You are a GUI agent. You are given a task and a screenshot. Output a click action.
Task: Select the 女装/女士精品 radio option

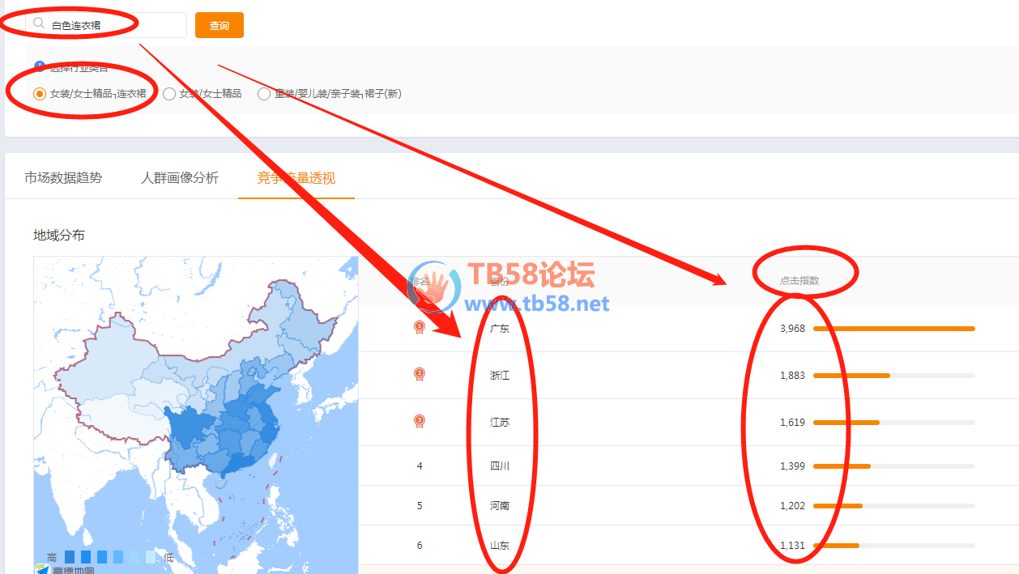(x=169, y=94)
